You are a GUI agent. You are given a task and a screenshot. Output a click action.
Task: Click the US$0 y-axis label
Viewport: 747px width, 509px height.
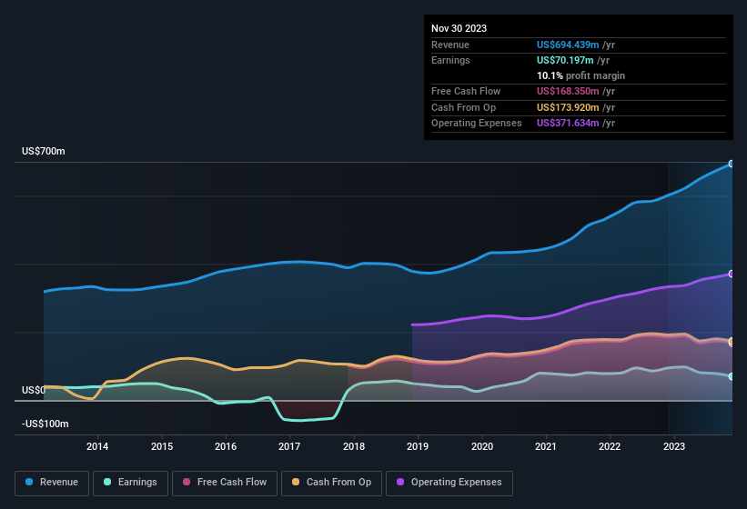[34, 390]
